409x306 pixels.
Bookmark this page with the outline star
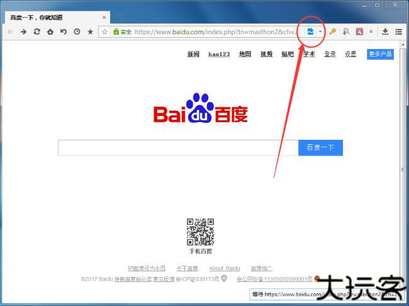[x=104, y=32]
